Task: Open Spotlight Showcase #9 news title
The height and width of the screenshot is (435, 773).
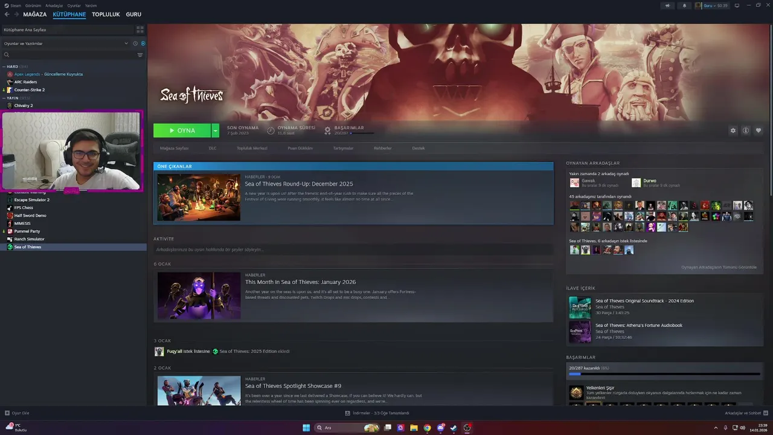Action: tap(293, 386)
